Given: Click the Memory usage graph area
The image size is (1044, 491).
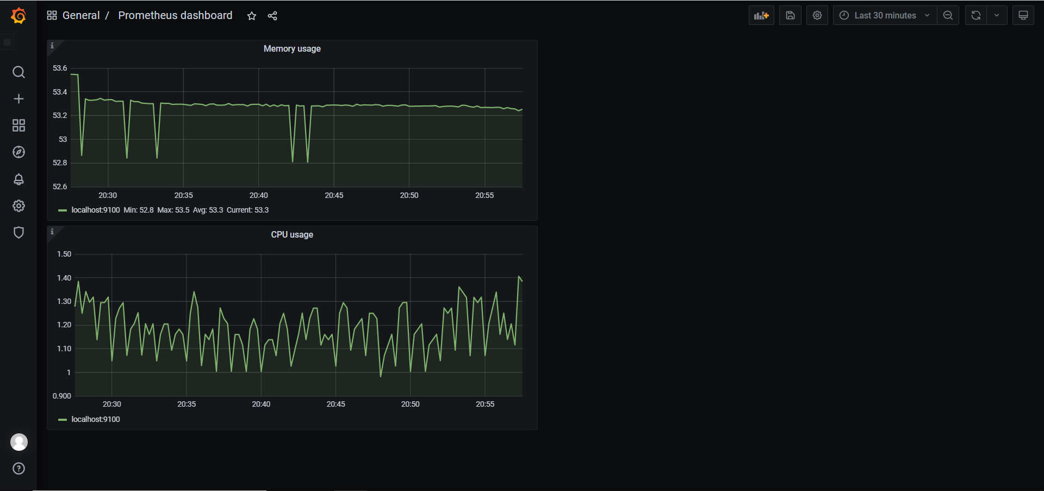Looking at the screenshot, I should click(x=297, y=127).
